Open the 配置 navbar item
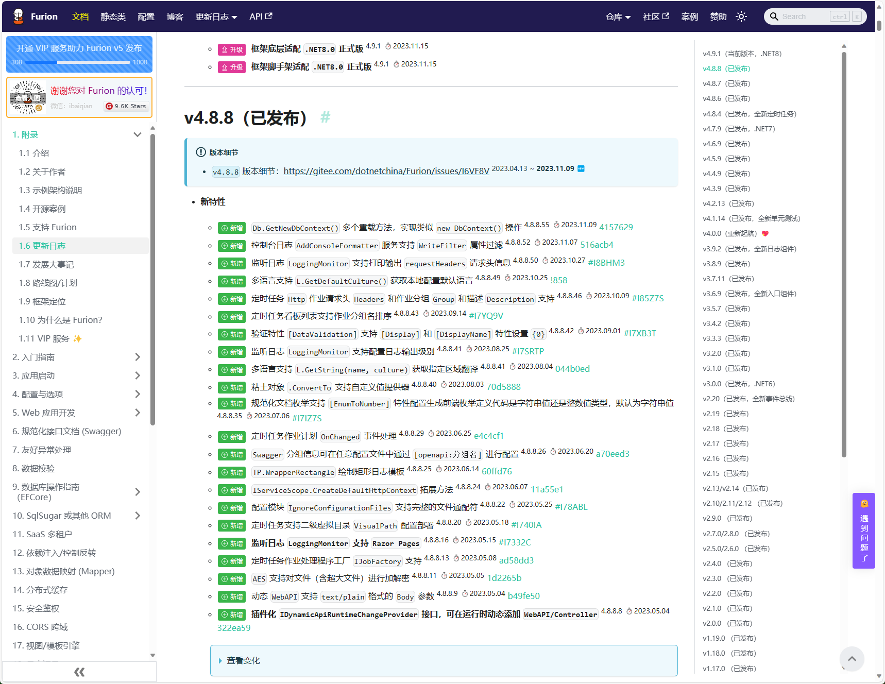Image resolution: width=885 pixels, height=684 pixels. click(146, 16)
